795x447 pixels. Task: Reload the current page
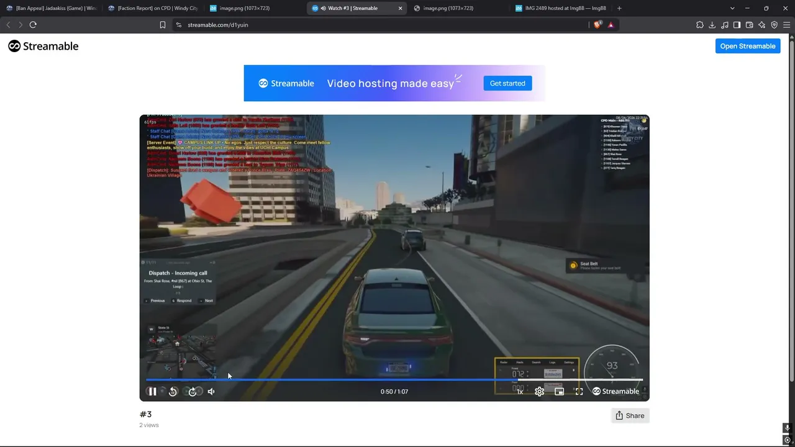point(33,25)
